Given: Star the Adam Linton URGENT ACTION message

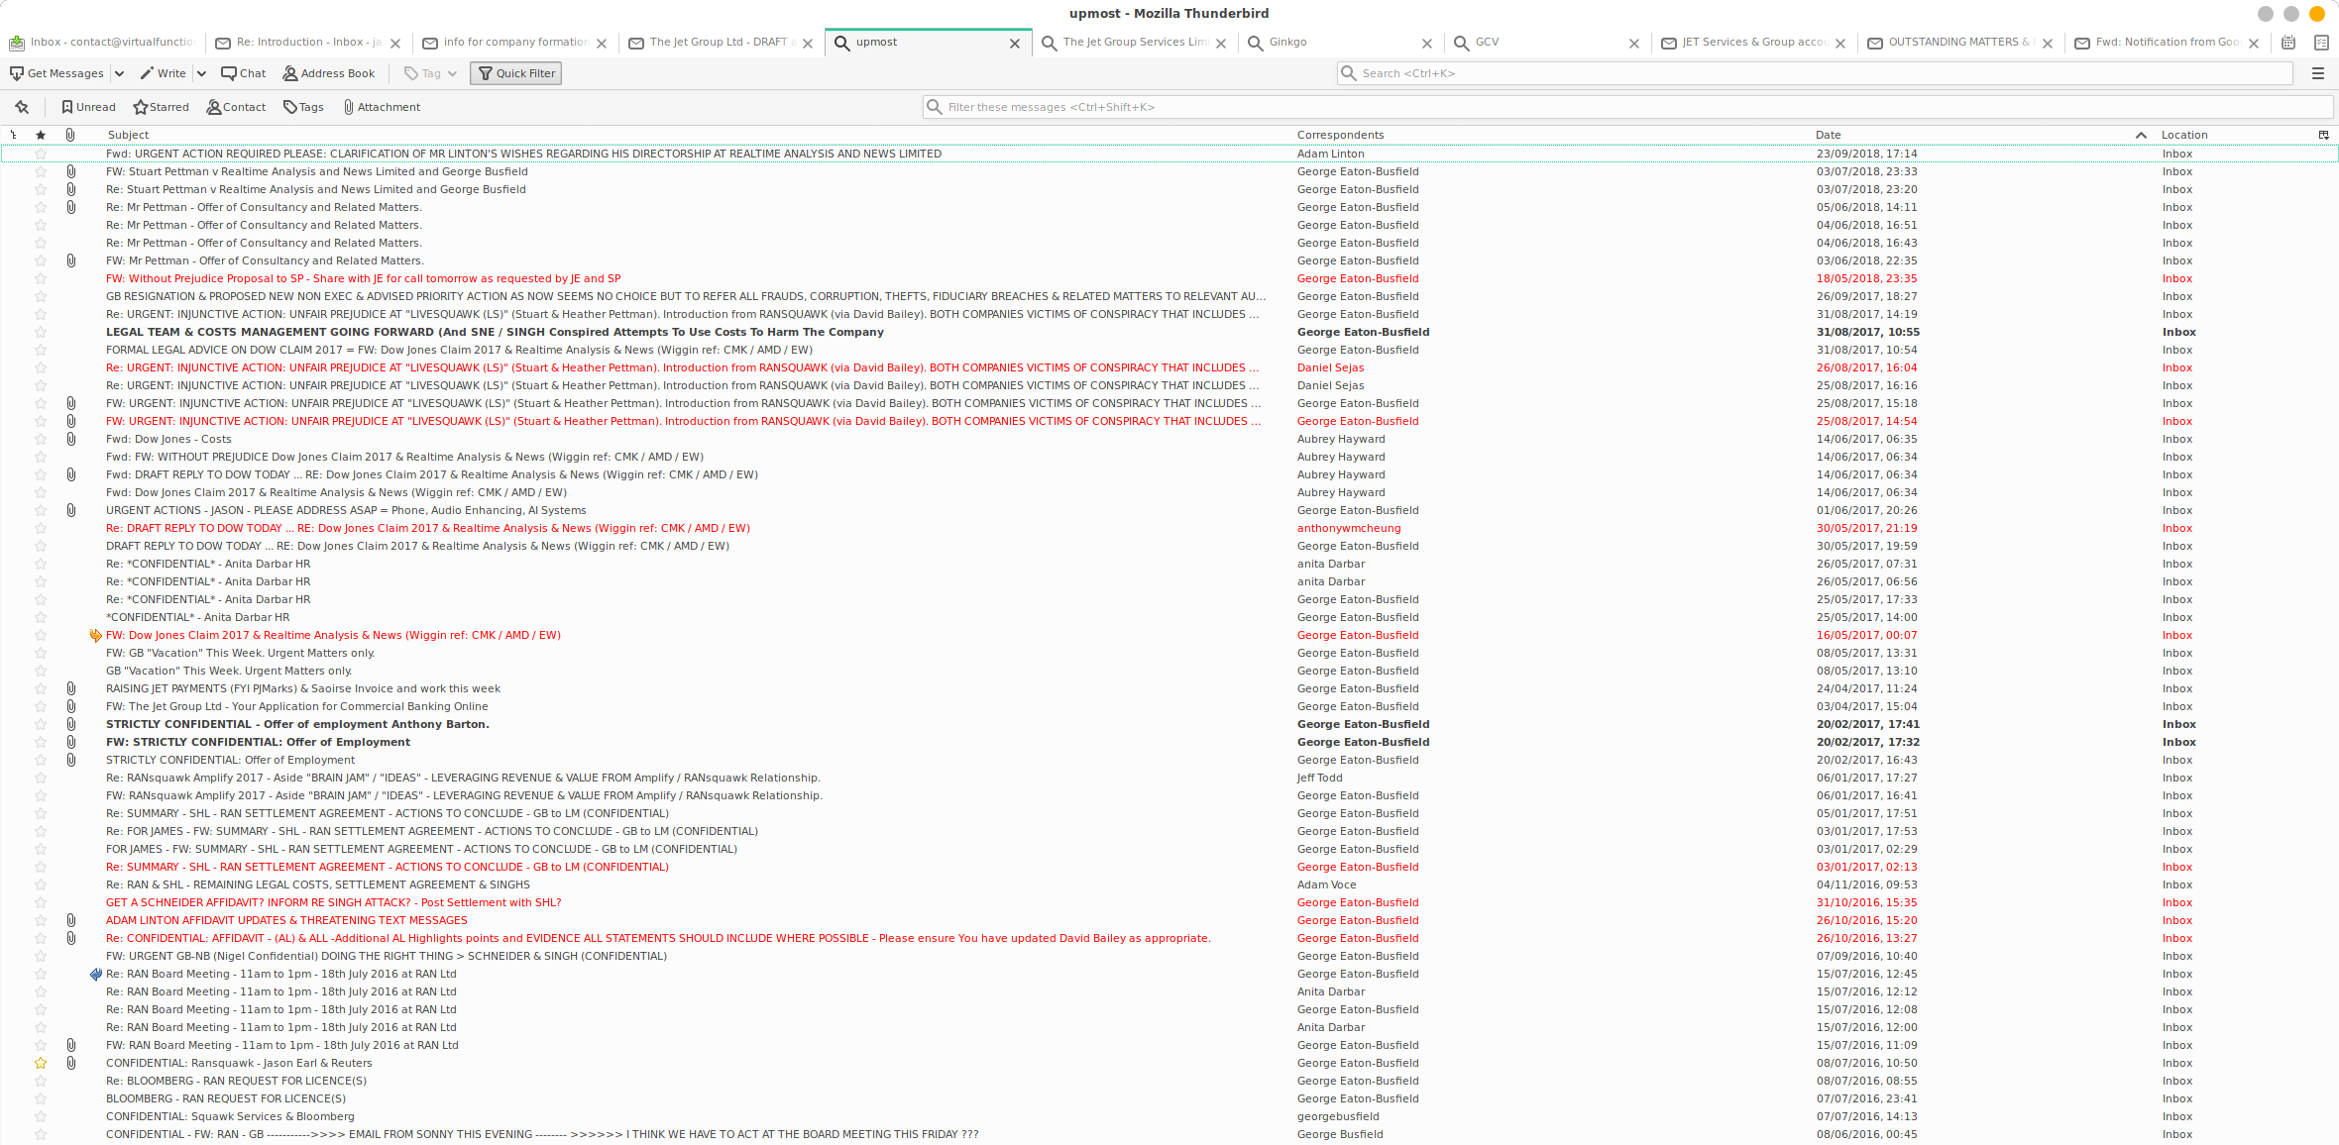Looking at the screenshot, I should point(41,154).
